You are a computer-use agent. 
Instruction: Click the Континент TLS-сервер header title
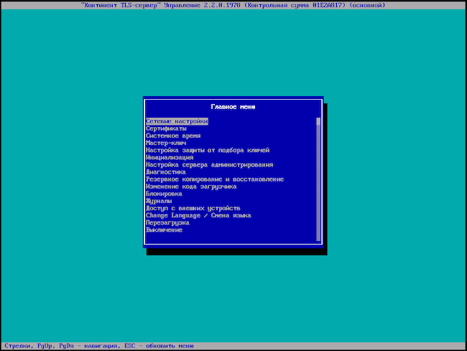click(233, 5)
